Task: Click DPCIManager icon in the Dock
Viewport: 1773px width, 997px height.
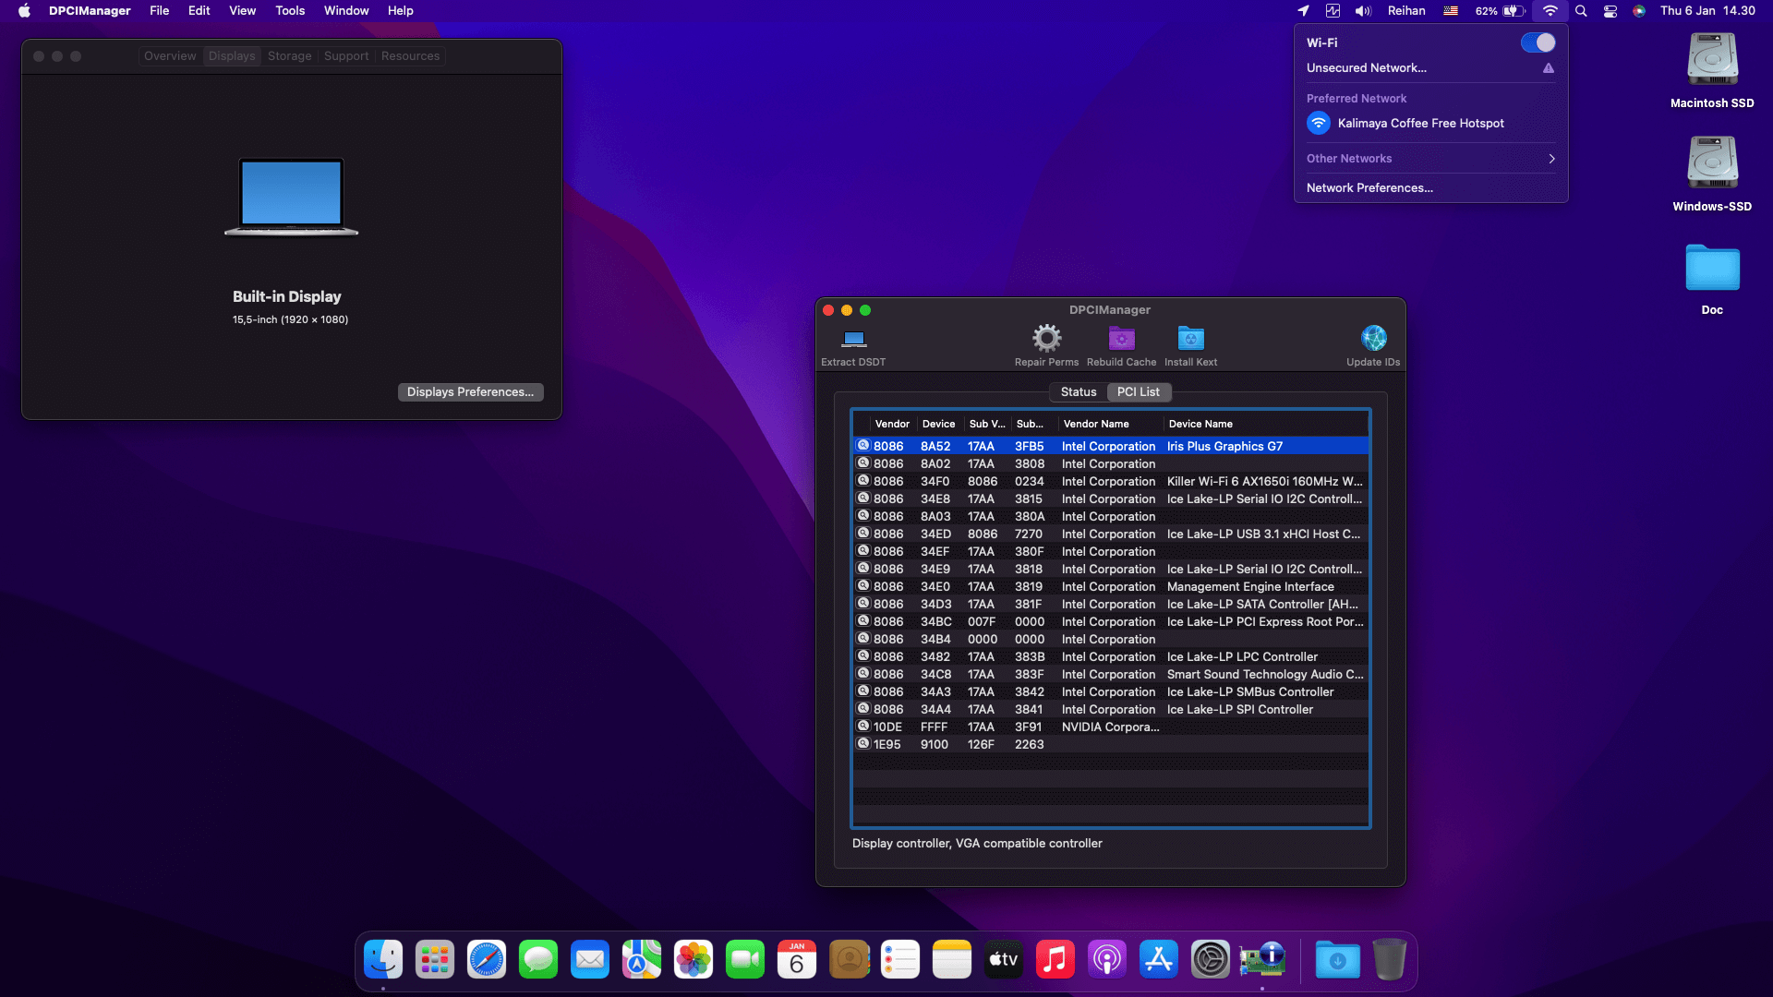Action: click(1262, 960)
